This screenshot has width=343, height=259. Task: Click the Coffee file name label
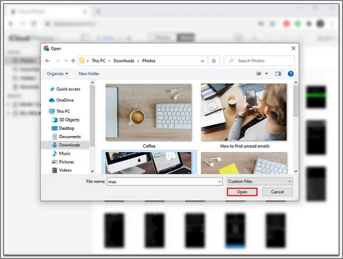point(149,146)
